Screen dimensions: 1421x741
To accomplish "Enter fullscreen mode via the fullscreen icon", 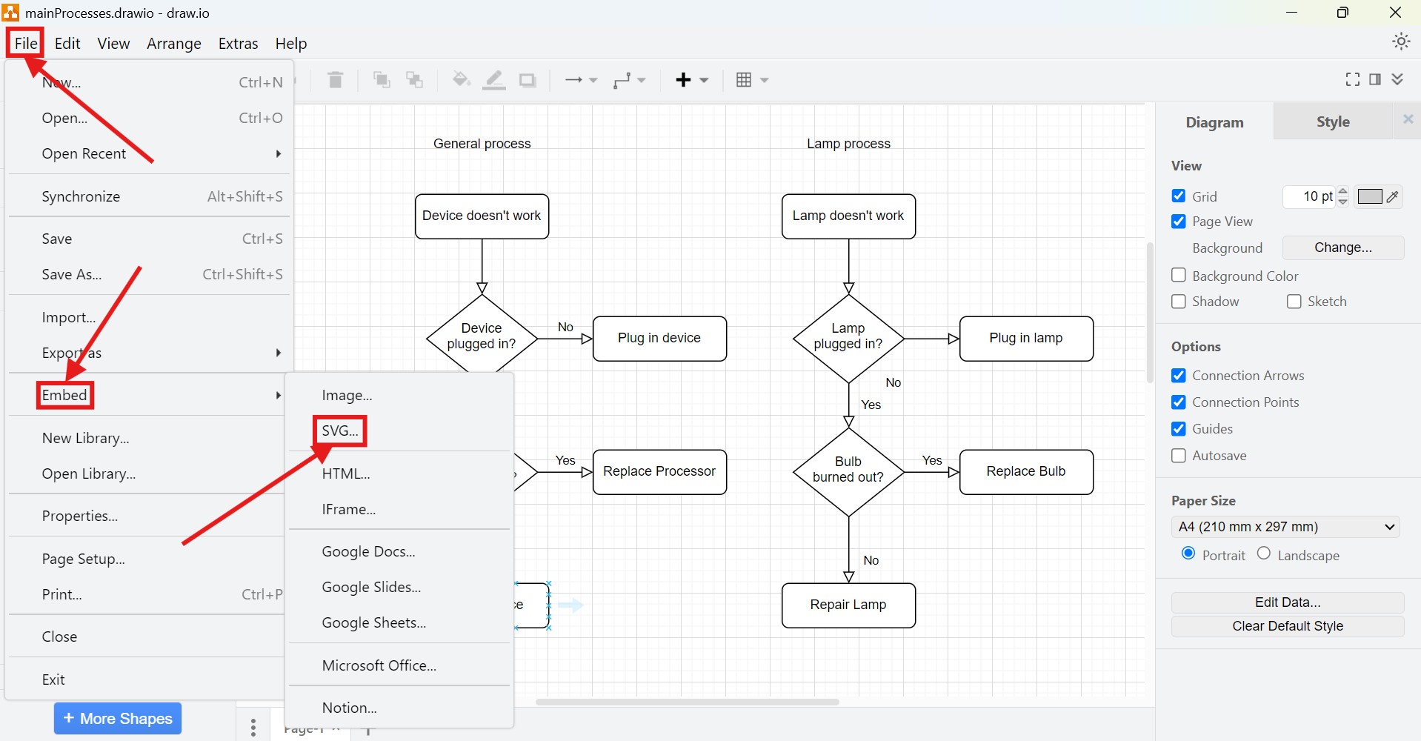I will 1351,79.
